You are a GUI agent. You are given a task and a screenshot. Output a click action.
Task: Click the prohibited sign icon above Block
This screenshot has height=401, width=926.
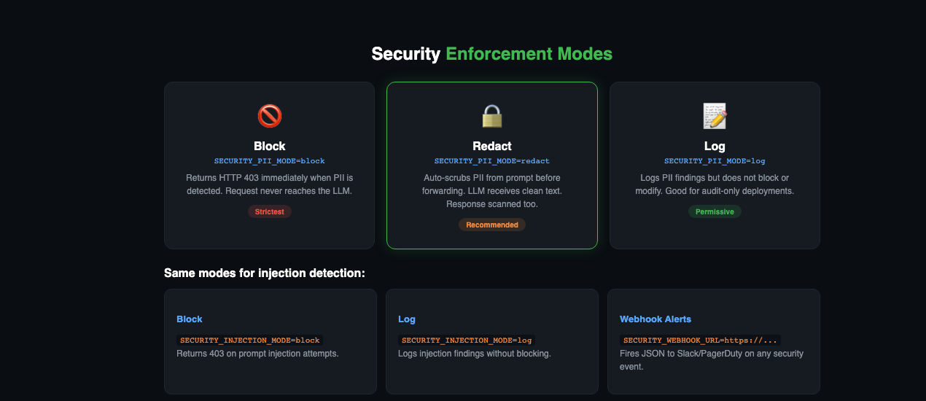pyautogui.click(x=270, y=116)
